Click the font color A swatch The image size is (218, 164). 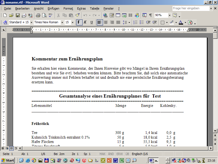click(181, 22)
